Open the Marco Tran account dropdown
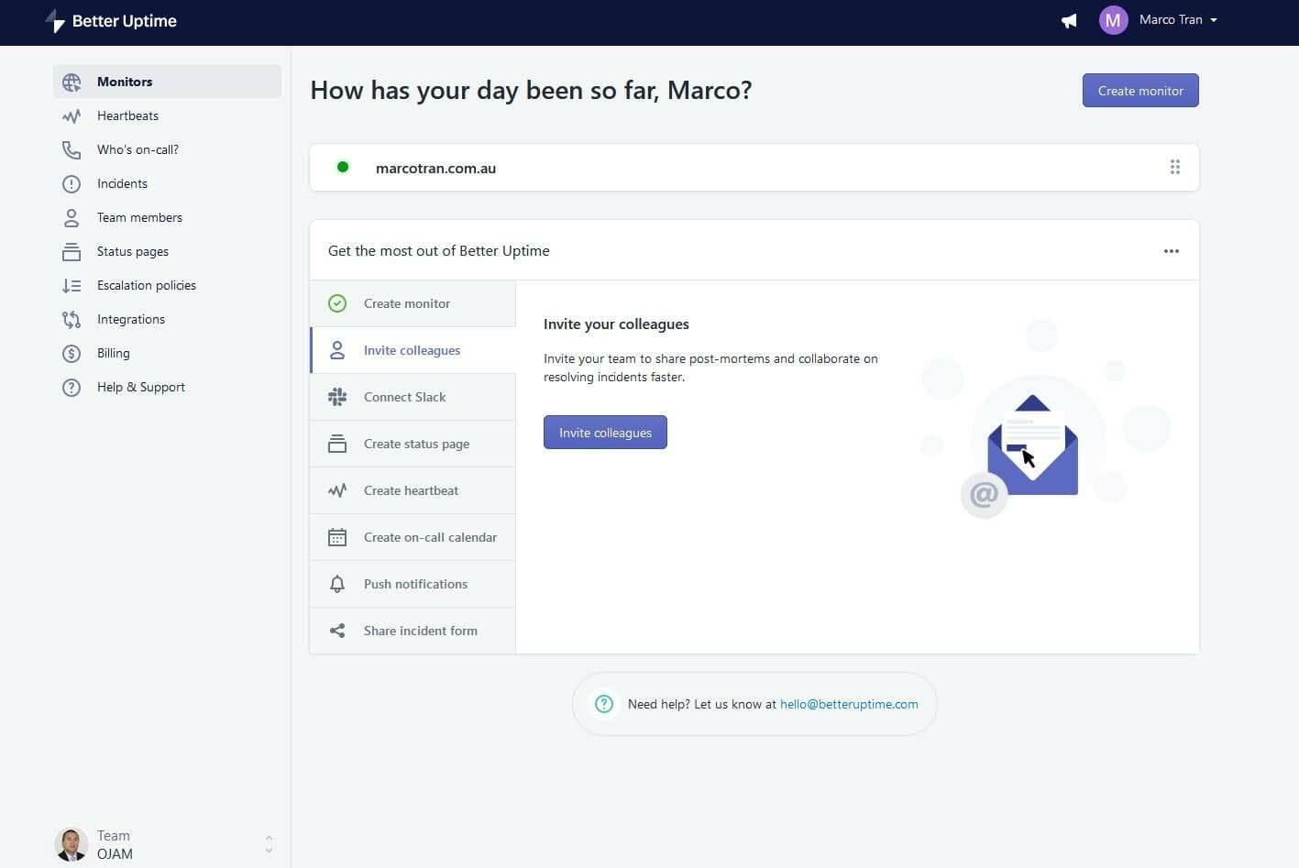Image resolution: width=1299 pixels, height=868 pixels. [1177, 19]
